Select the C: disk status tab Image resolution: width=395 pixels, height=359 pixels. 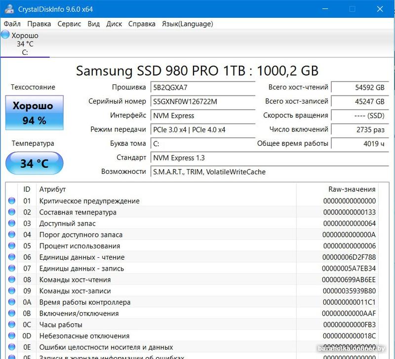coord(25,44)
